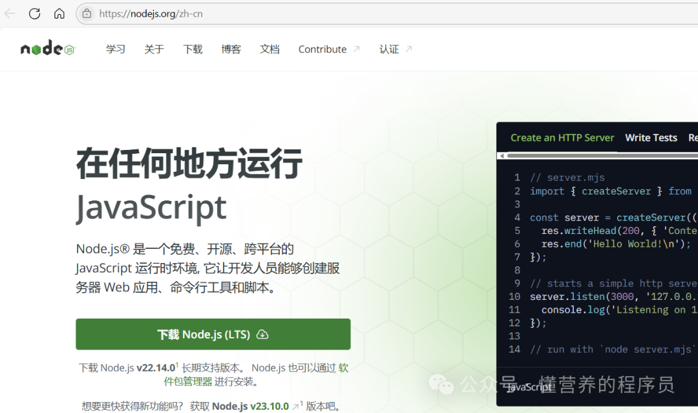Open the 下载 navigation item
The image size is (698, 413).
tap(193, 49)
